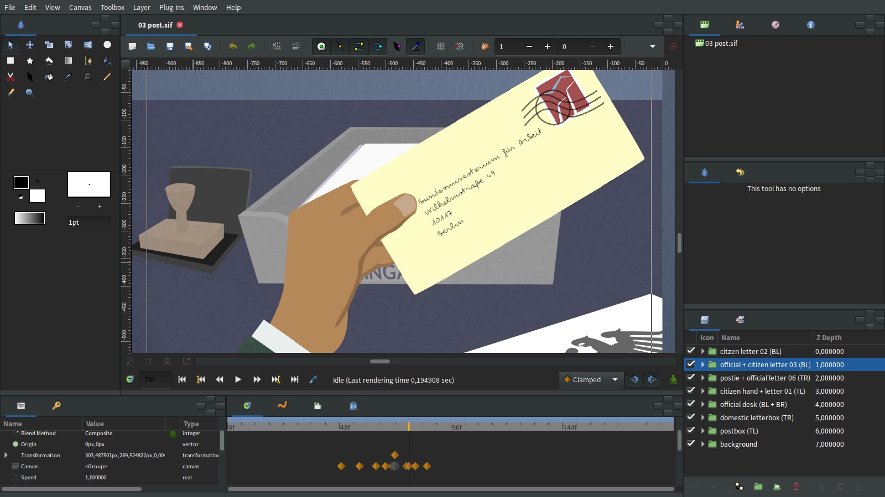
Task: Click the new layer group folder button
Action: [758, 487]
